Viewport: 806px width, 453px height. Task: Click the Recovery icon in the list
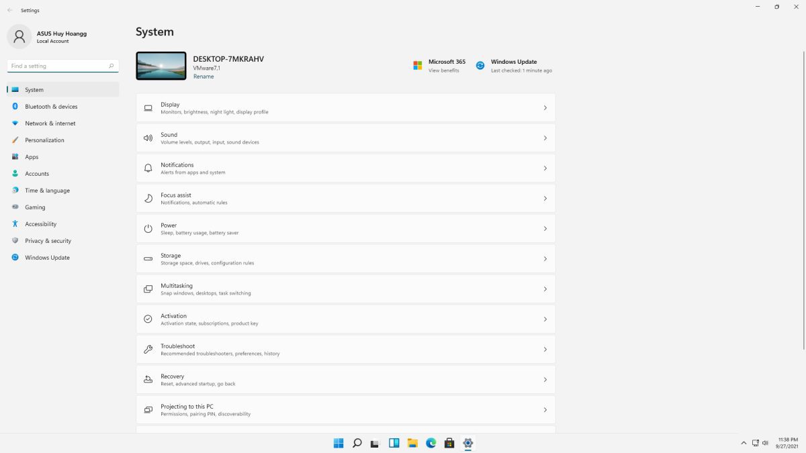coord(148,380)
